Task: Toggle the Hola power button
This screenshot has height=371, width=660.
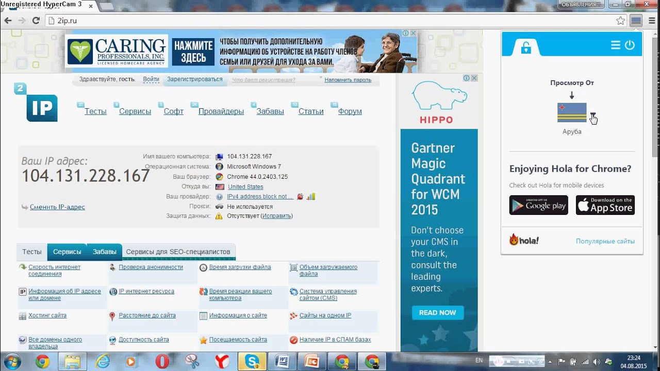Action: pos(630,45)
